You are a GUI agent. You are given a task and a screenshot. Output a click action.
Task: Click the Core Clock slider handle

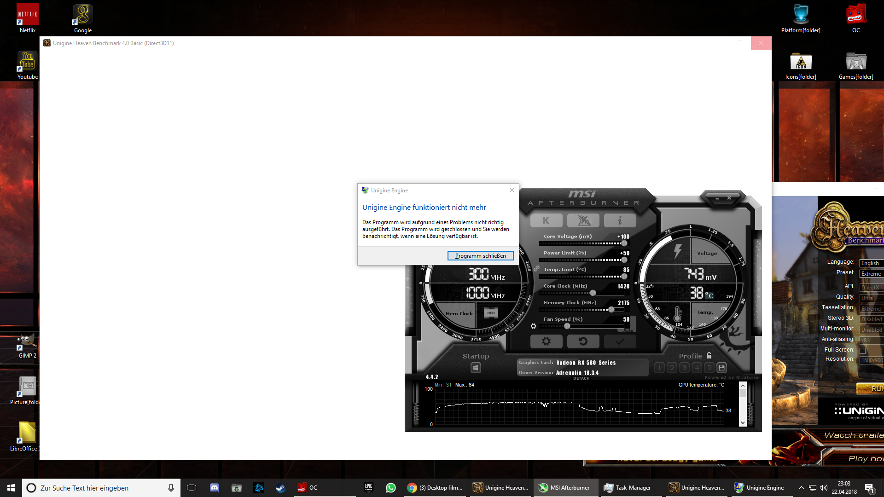[x=593, y=293]
